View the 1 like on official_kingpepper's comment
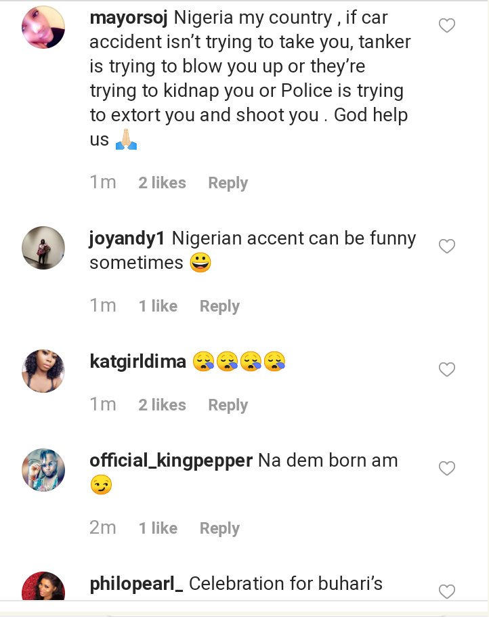The height and width of the screenshot is (617, 489). [x=158, y=528]
